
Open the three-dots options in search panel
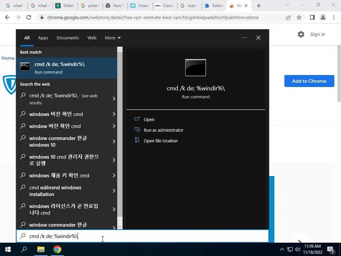[x=244, y=38]
